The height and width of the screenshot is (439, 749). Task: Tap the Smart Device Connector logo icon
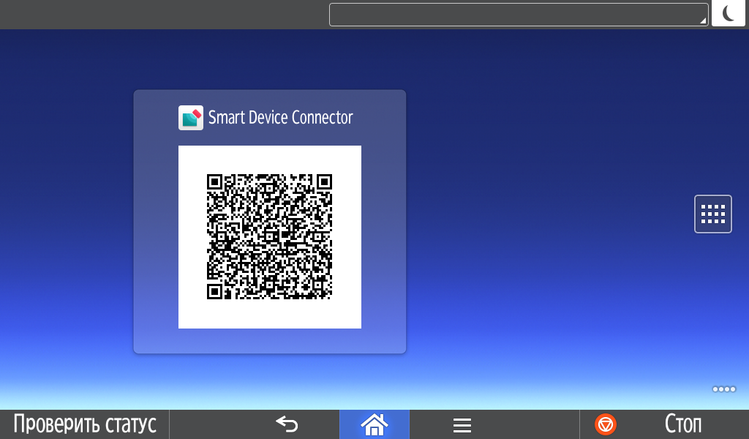point(191,118)
